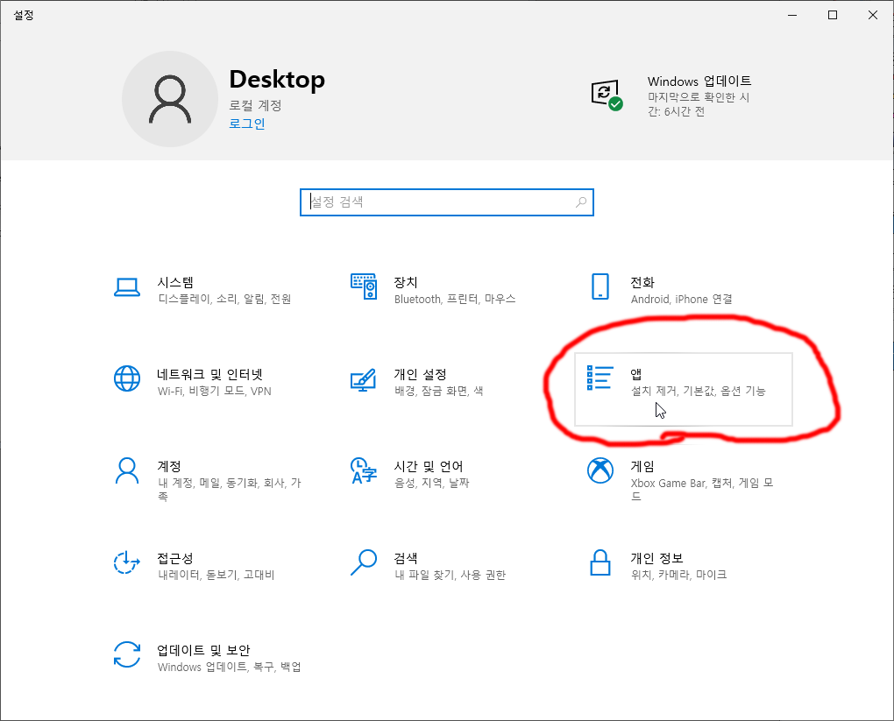Open the 앱 (Apps) list icon
This screenshot has height=721, width=894.
coord(600,378)
